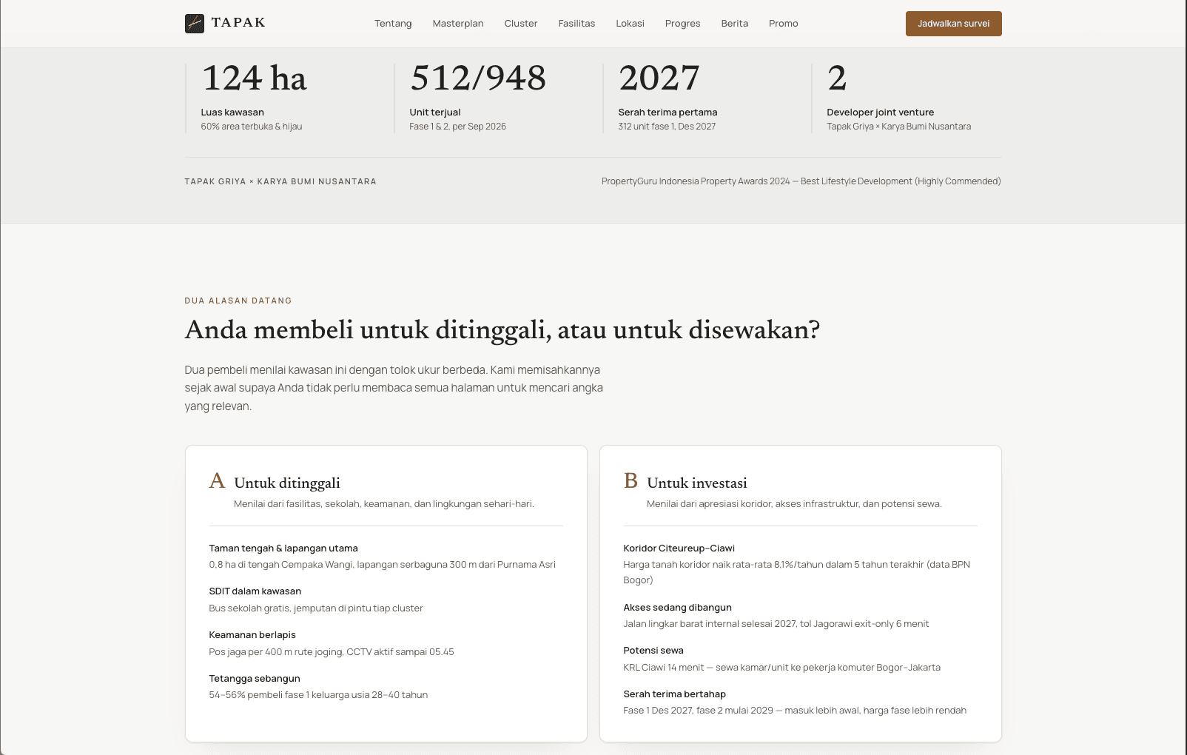Click the PropertyGuru Indonesia Property Awards text
The image size is (1187, 755).
[801, 181]
